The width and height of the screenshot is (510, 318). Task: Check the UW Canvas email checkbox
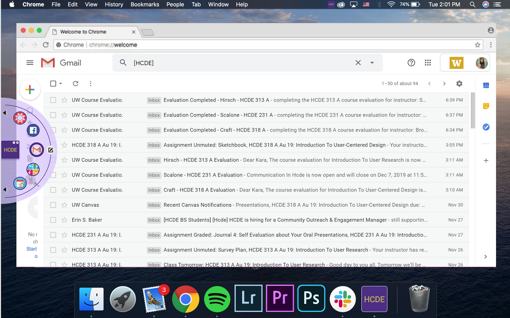[x=53, y=205]
